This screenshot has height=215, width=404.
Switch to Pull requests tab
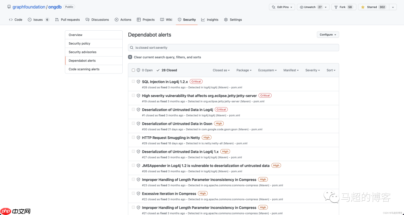(67, 19)
